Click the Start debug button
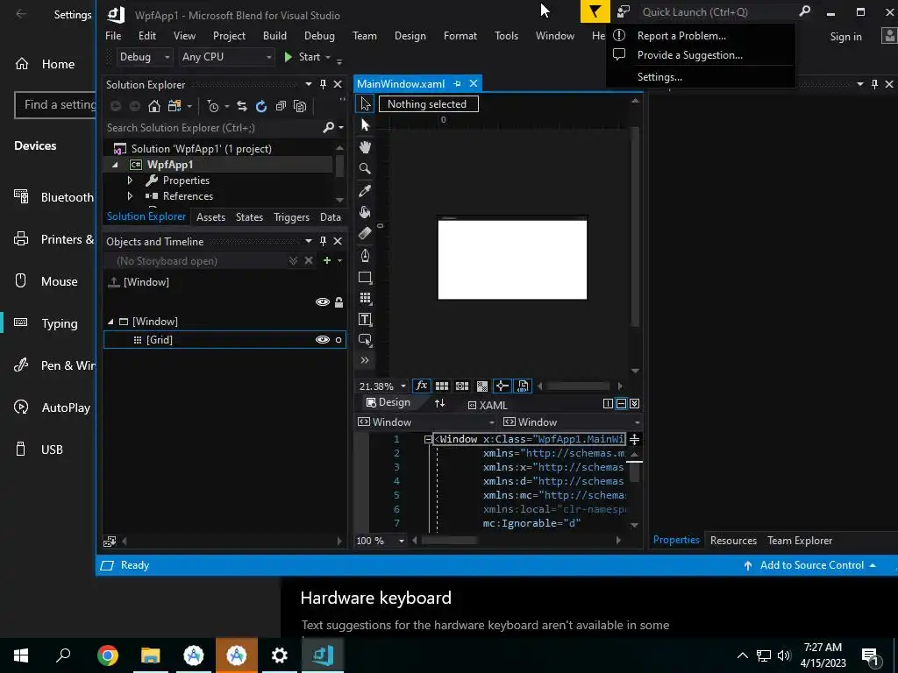The image size is (898, 673). point(303,57)
